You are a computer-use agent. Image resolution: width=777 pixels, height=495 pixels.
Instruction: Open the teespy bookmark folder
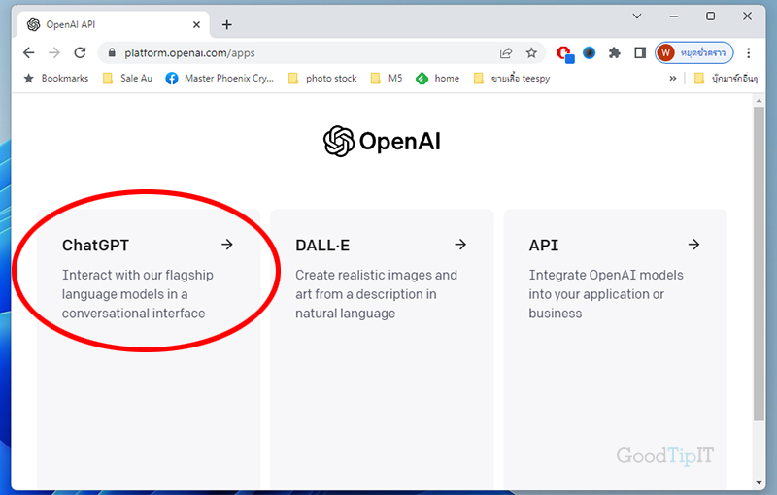pos(512,79)
